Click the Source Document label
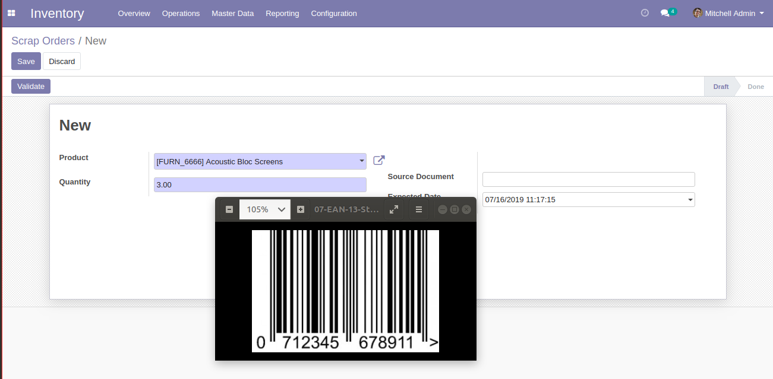Image resolution: width=773 pixels, height=379 pixels. pos(421,177)
